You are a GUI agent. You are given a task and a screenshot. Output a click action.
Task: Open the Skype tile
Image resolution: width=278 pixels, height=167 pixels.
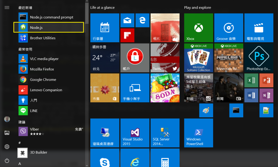click(105, 158)
